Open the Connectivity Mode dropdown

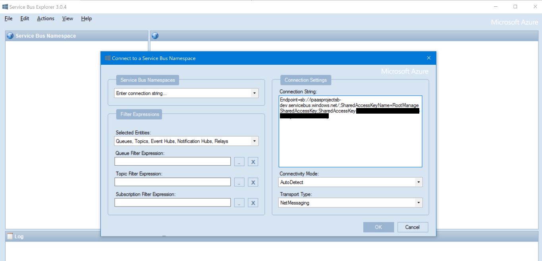418,182
